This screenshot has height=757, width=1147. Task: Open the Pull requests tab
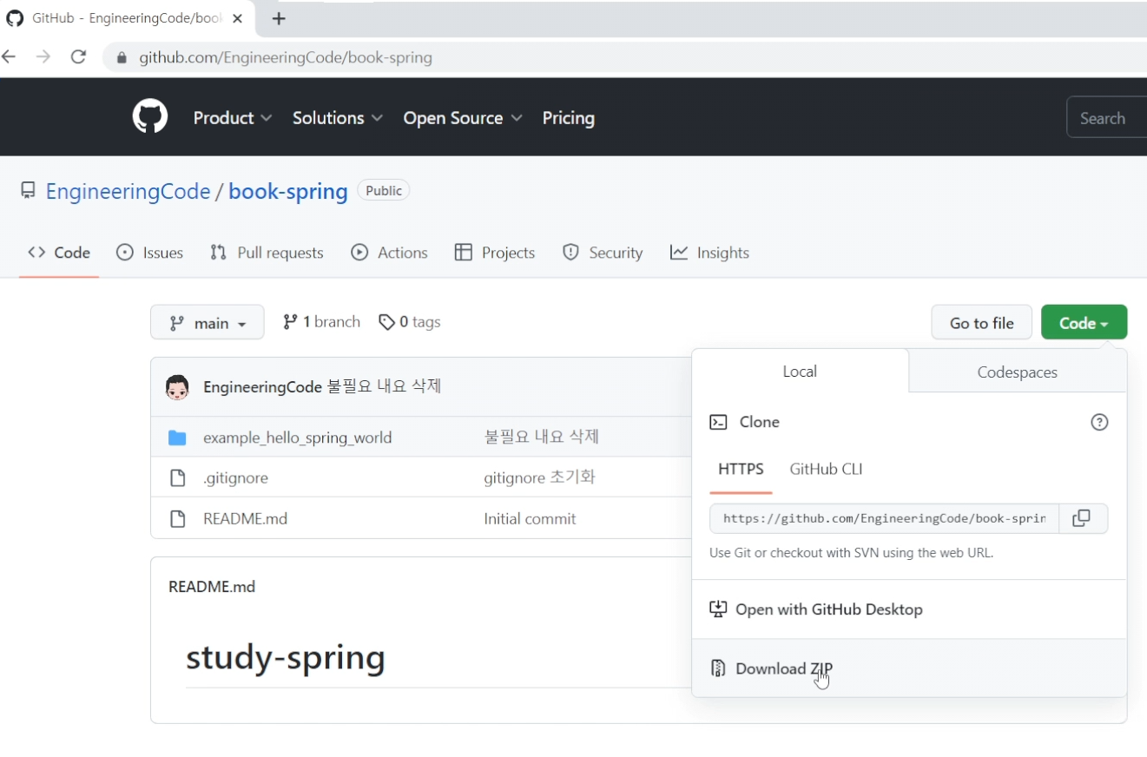click(x=267, y=253)
